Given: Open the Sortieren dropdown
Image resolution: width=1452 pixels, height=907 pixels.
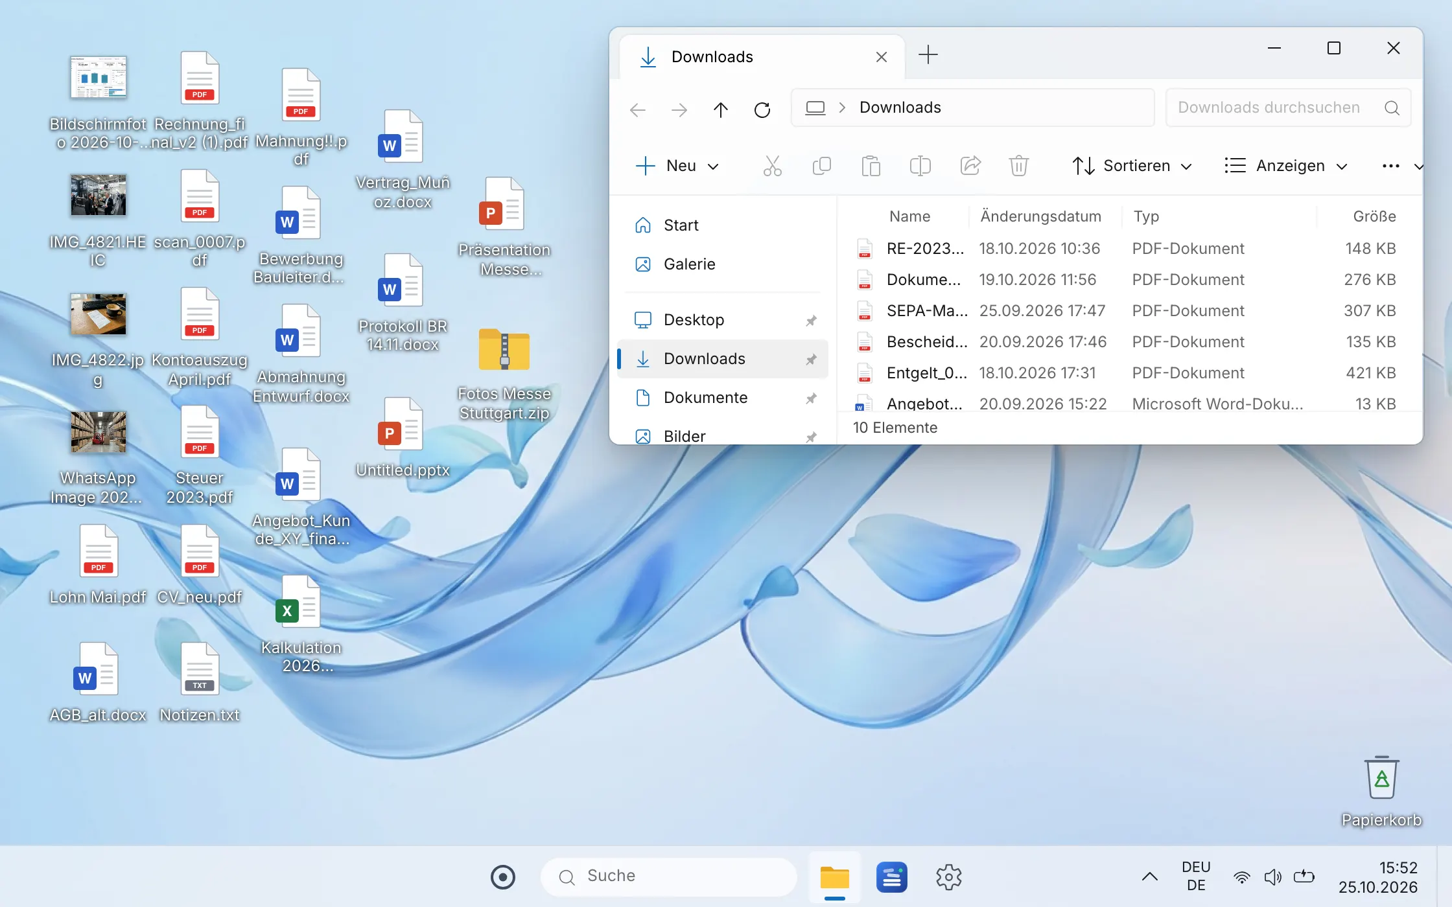Looking at the screenshot, I should point(1131,166).
